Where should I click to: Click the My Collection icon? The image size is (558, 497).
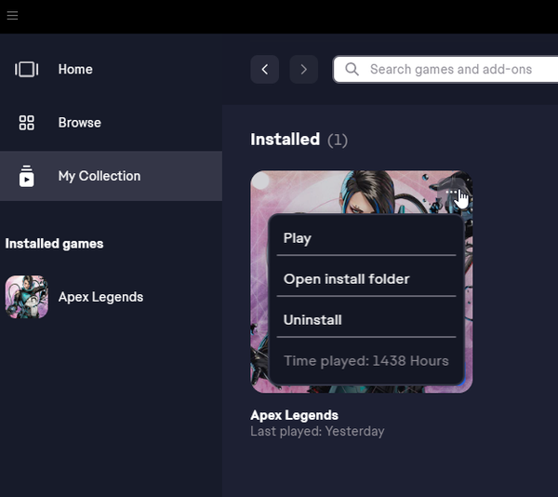point(26,176)
